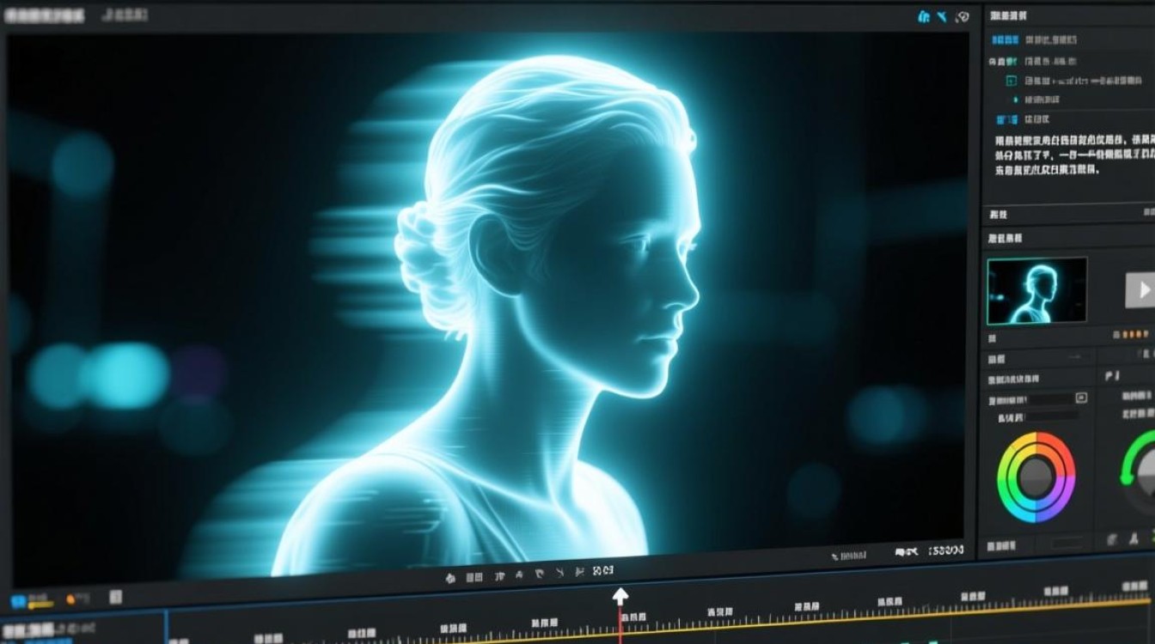
Task: Click the first icon in viewer top-right corner
Action: [925, 16]
